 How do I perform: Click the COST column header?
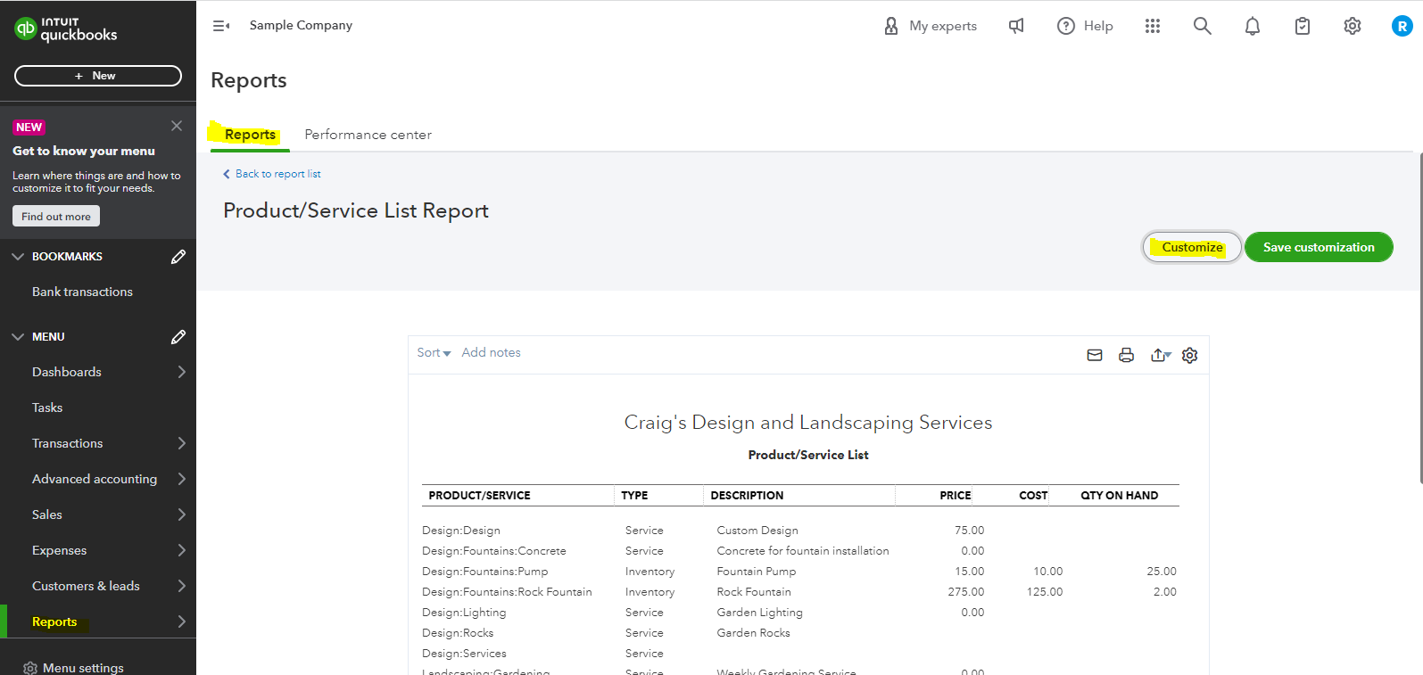point(1033,496)
